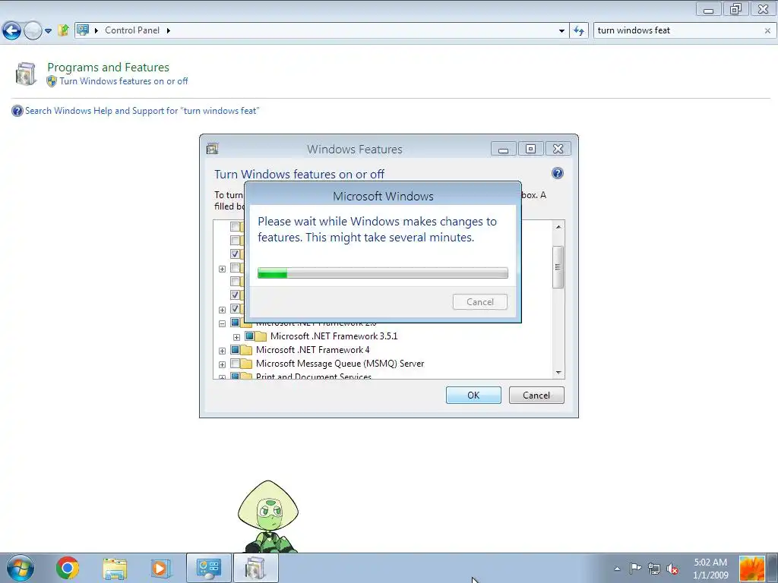Click Cancel at bottom of Windows Features

pos(536,395)
